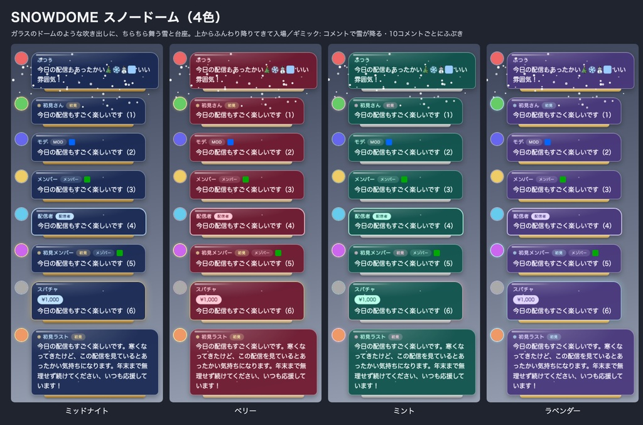Click the MOD badge in Midnight's モデ comment

[x=58, y=143]
